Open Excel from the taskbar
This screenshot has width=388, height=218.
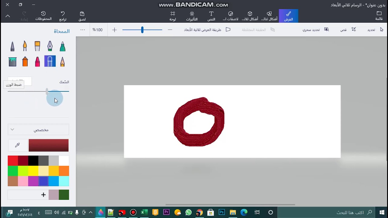click(x=144, y=212)
